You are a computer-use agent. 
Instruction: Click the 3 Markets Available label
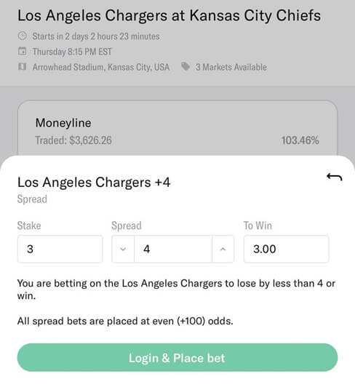231,67
